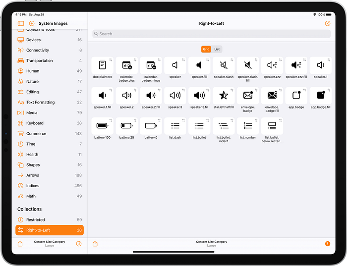The image size is (347, 266).
Task: Select the app.badge symbol
Action: click(x=296, y=96)
